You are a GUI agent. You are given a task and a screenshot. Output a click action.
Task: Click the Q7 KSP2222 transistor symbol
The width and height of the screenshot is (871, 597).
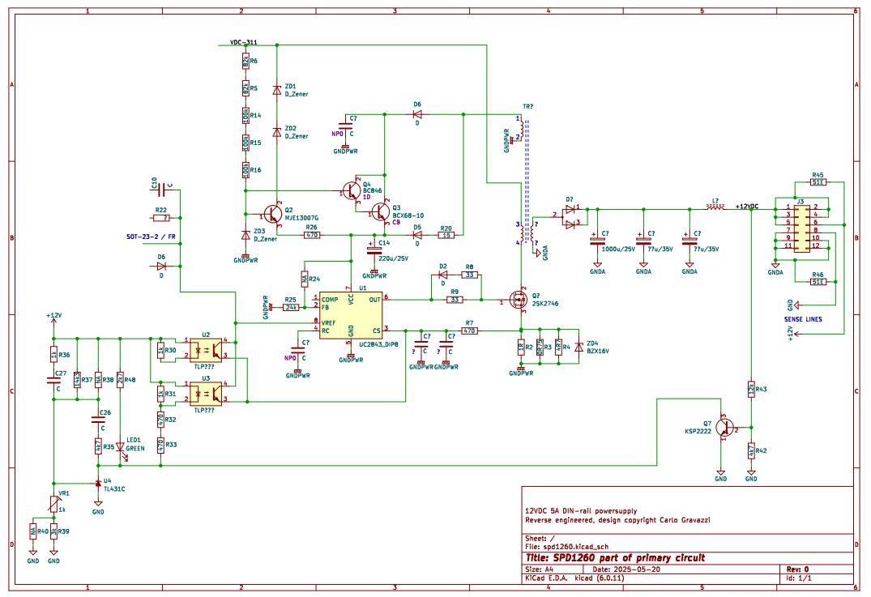[724, 427]
